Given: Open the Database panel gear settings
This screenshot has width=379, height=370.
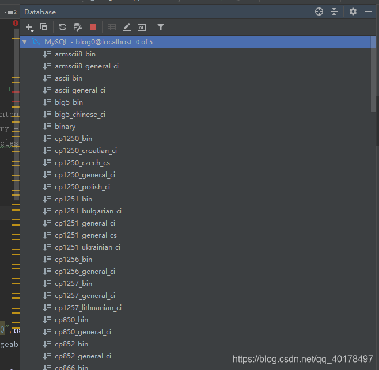Looking at the screenshot, I should pos(353,12).
